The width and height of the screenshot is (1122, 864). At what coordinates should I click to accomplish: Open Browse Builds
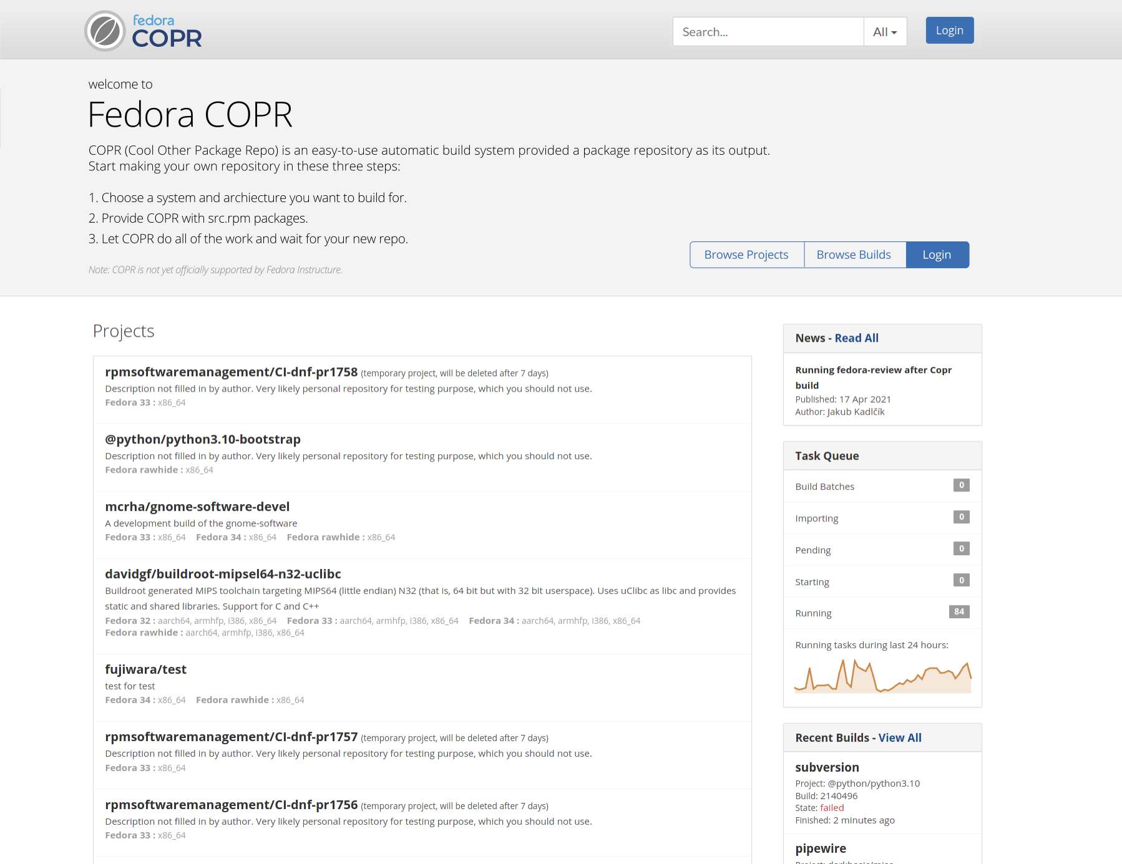[854, 255]
